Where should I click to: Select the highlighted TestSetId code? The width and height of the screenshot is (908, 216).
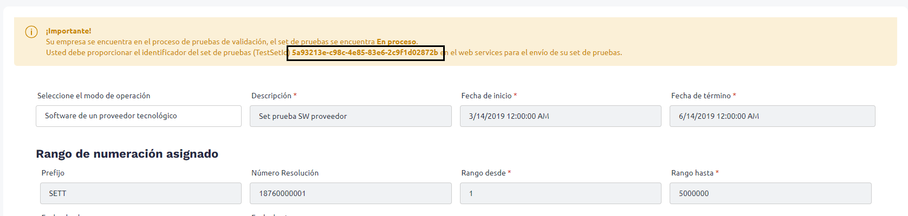tap(365, 53)
